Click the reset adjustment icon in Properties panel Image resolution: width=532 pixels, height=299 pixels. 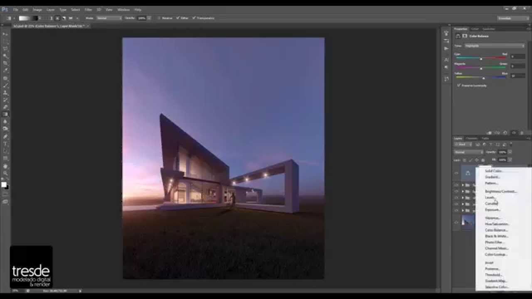[x=505, y=133]
